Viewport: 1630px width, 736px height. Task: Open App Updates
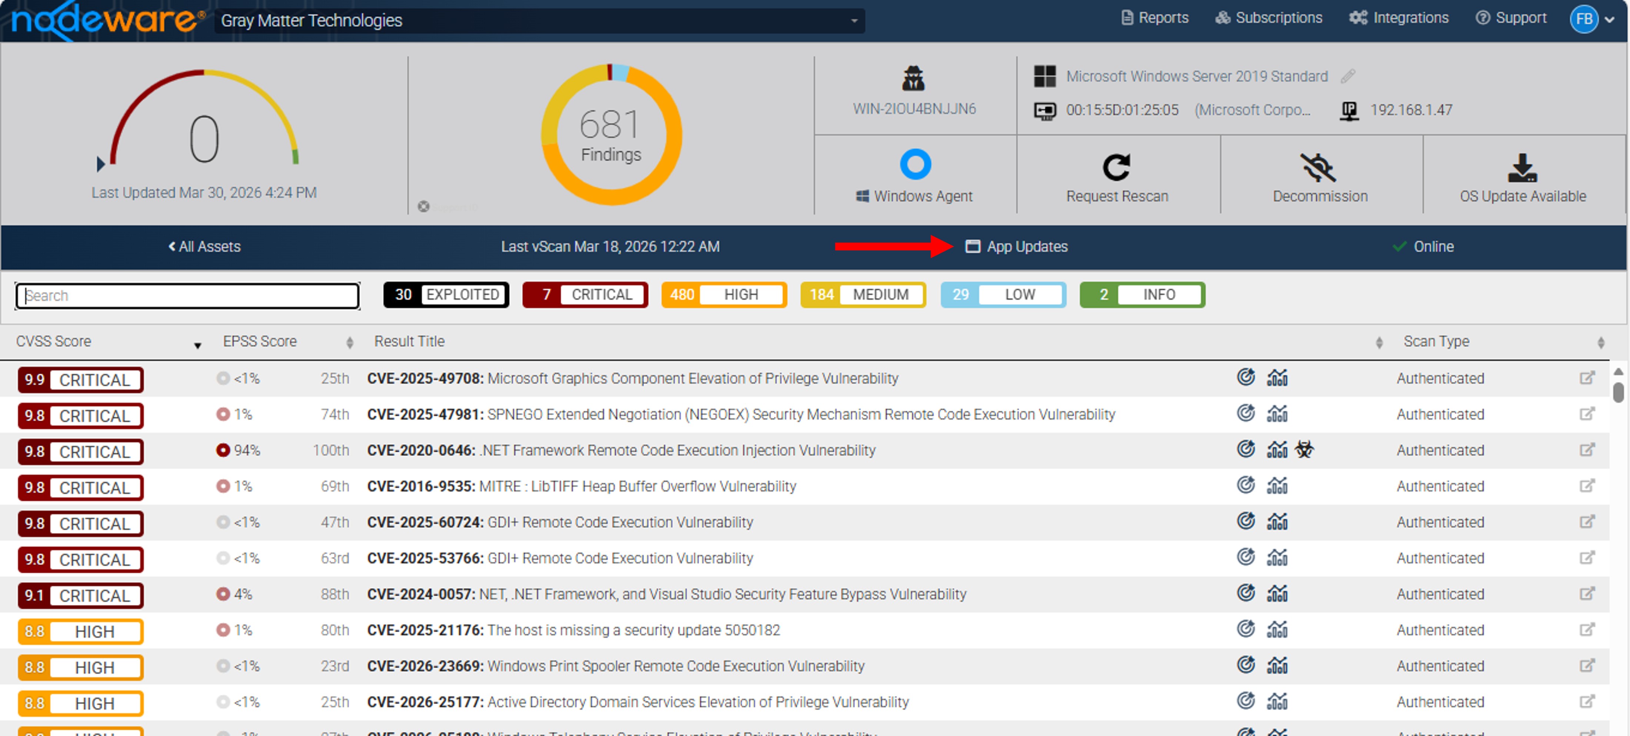click(x=1016, y=246)
